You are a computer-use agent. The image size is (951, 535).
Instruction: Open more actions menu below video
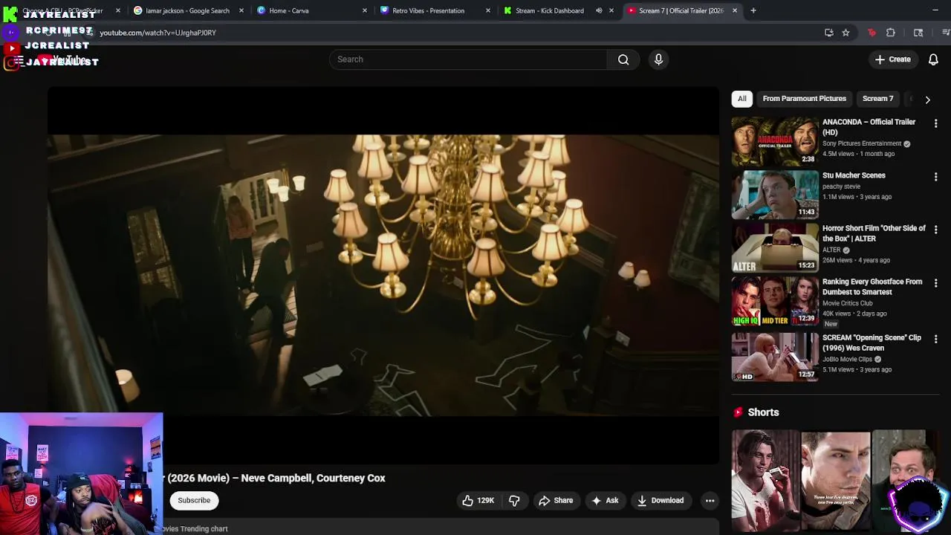pyautogui.click(x=710, y=500)
